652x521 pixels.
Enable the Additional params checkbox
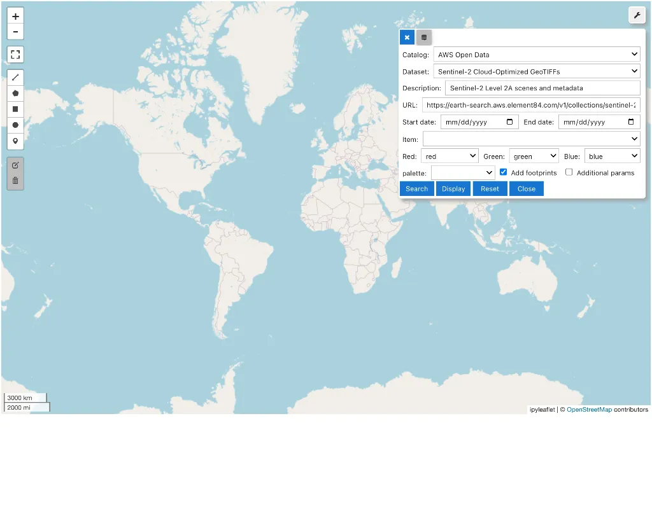click(569, 172)
